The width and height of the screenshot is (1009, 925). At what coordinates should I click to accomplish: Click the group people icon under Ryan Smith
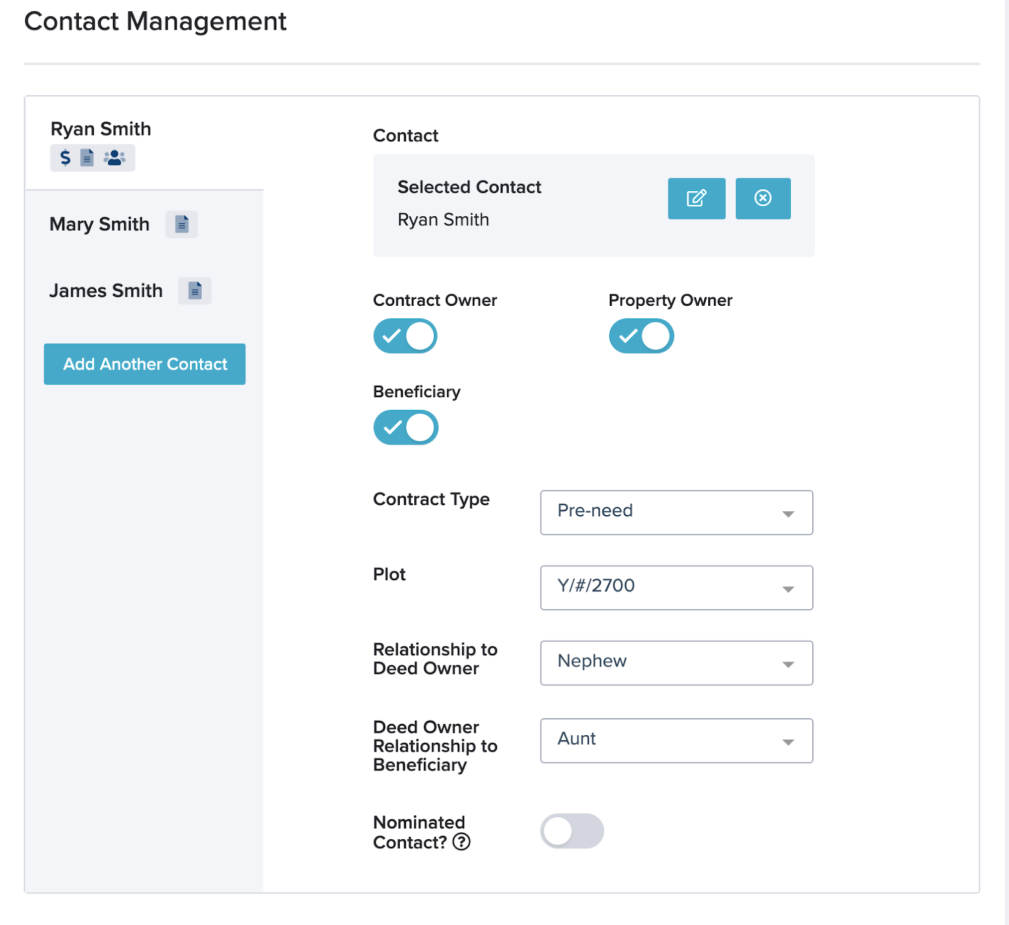[x=115, y=158]
